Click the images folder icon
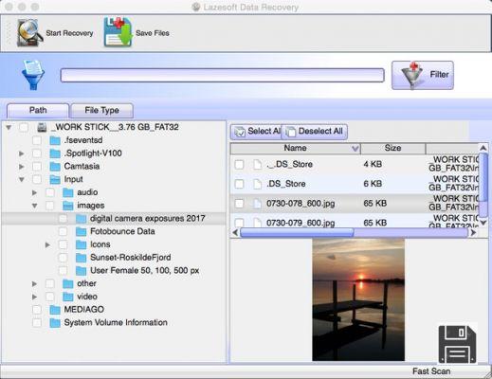Image resolution: width=492 pixels, height=379 pixels. (x=68, y=206)
